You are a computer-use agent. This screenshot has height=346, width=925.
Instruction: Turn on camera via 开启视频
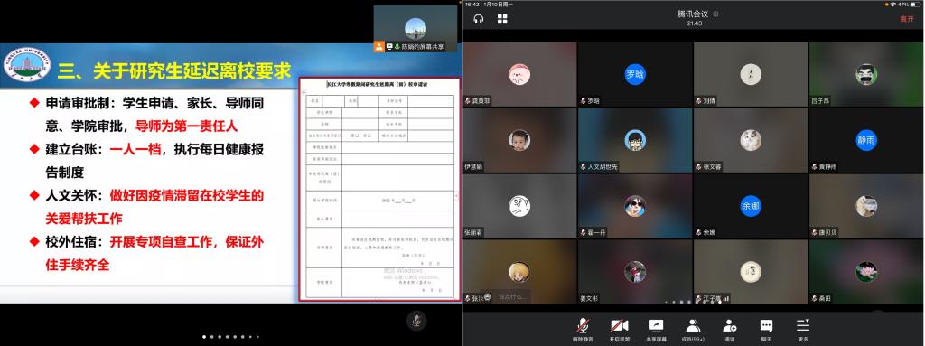pyautogui.click(x=619, y=330)
